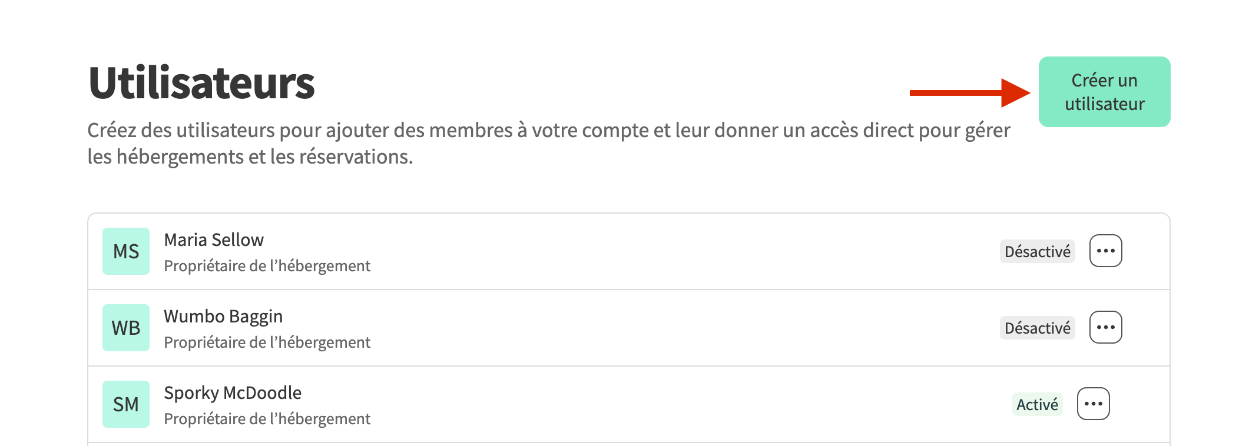Viewport: 1239px width, 446px height.
Task: Click the MS avatar tile
Action: click(x=126, y=251)
